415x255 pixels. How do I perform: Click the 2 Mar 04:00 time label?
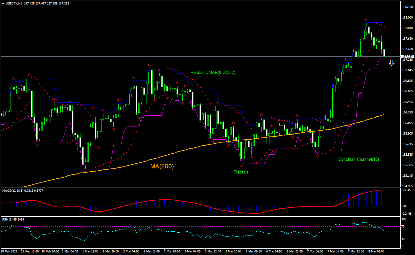132,251
